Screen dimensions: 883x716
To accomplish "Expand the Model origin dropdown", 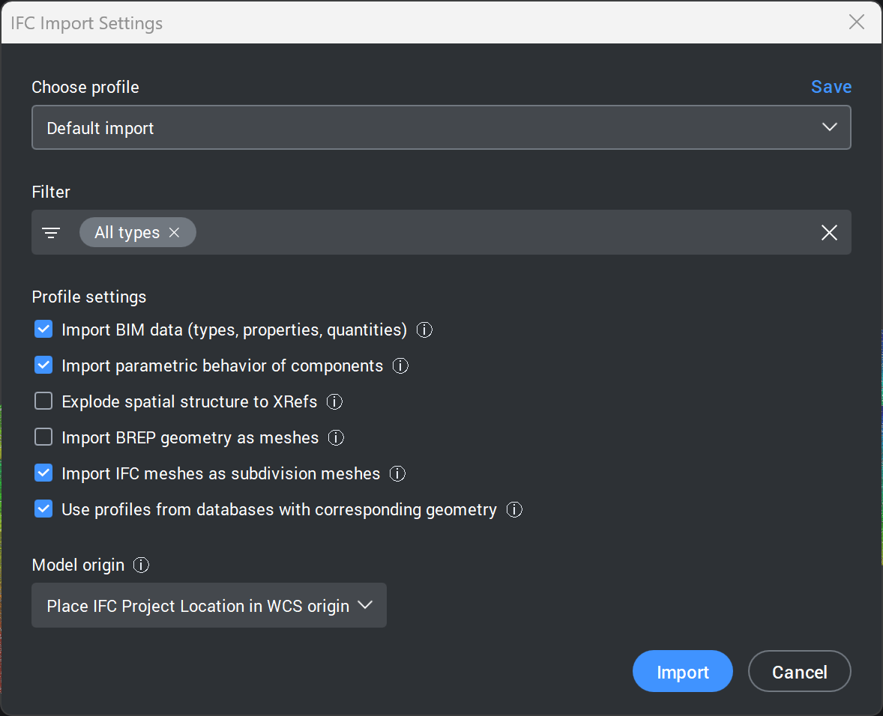I will tap(209, 605).
